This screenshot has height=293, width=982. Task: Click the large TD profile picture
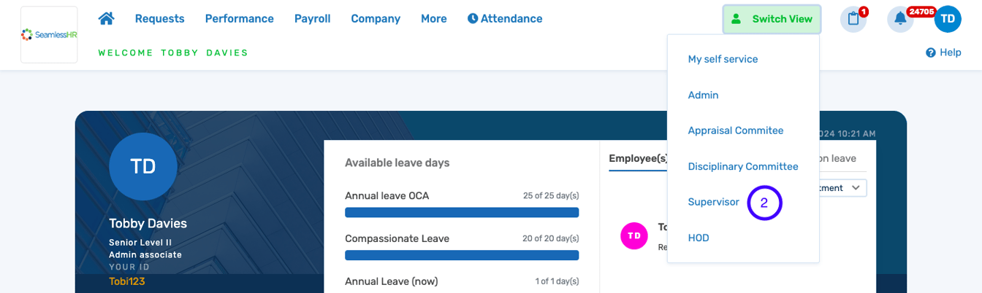(x=143, y=167)
